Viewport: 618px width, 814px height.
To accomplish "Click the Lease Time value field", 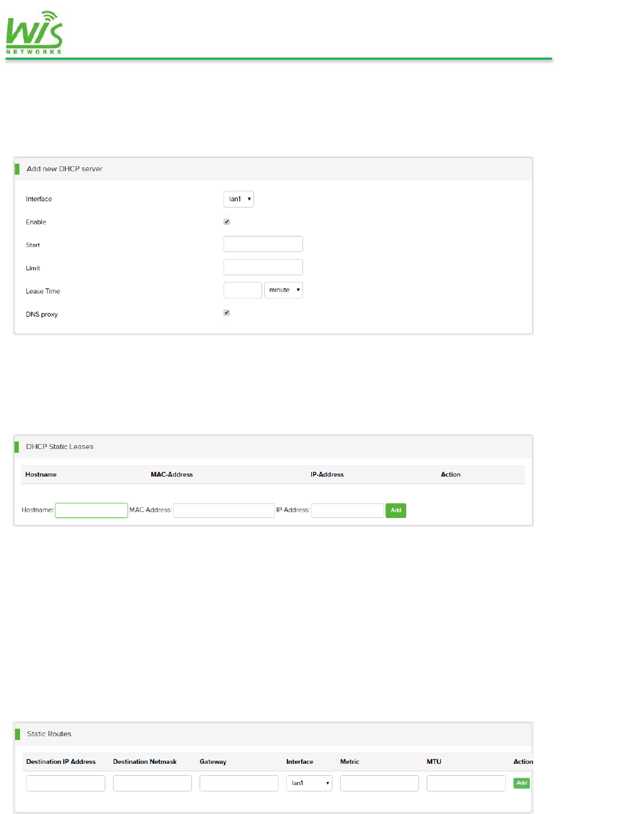I will click(x=242, y=290).
